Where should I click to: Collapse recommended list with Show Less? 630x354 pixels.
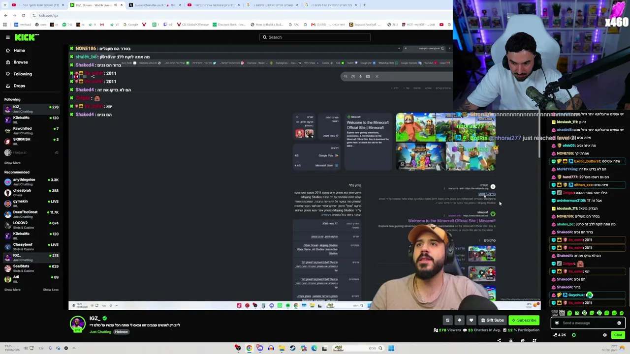click(x=51, y=290)
